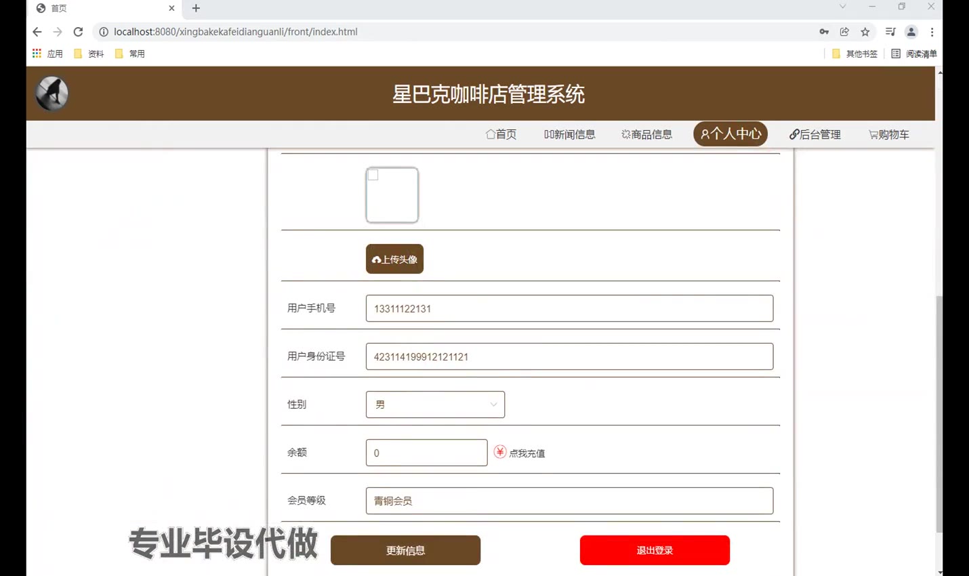Click the page vertical scrollbar thumb

pyautogui.click(x=939, y=413)
